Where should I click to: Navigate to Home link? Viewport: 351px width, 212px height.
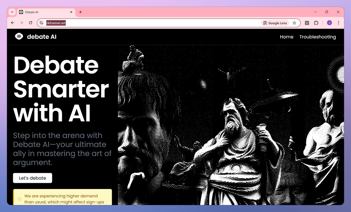[287, 37]
